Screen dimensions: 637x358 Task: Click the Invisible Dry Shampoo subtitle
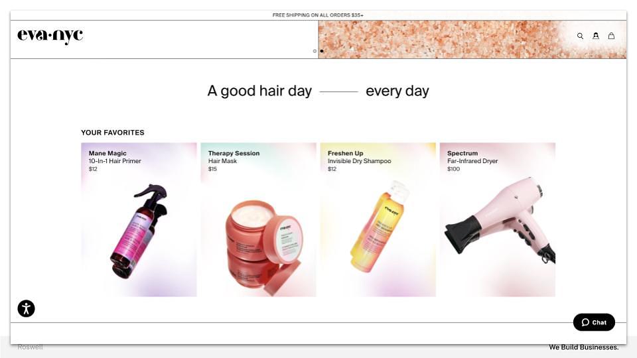[x=360, y=161]
